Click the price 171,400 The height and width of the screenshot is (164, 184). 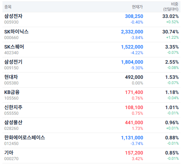click(134, 93)
